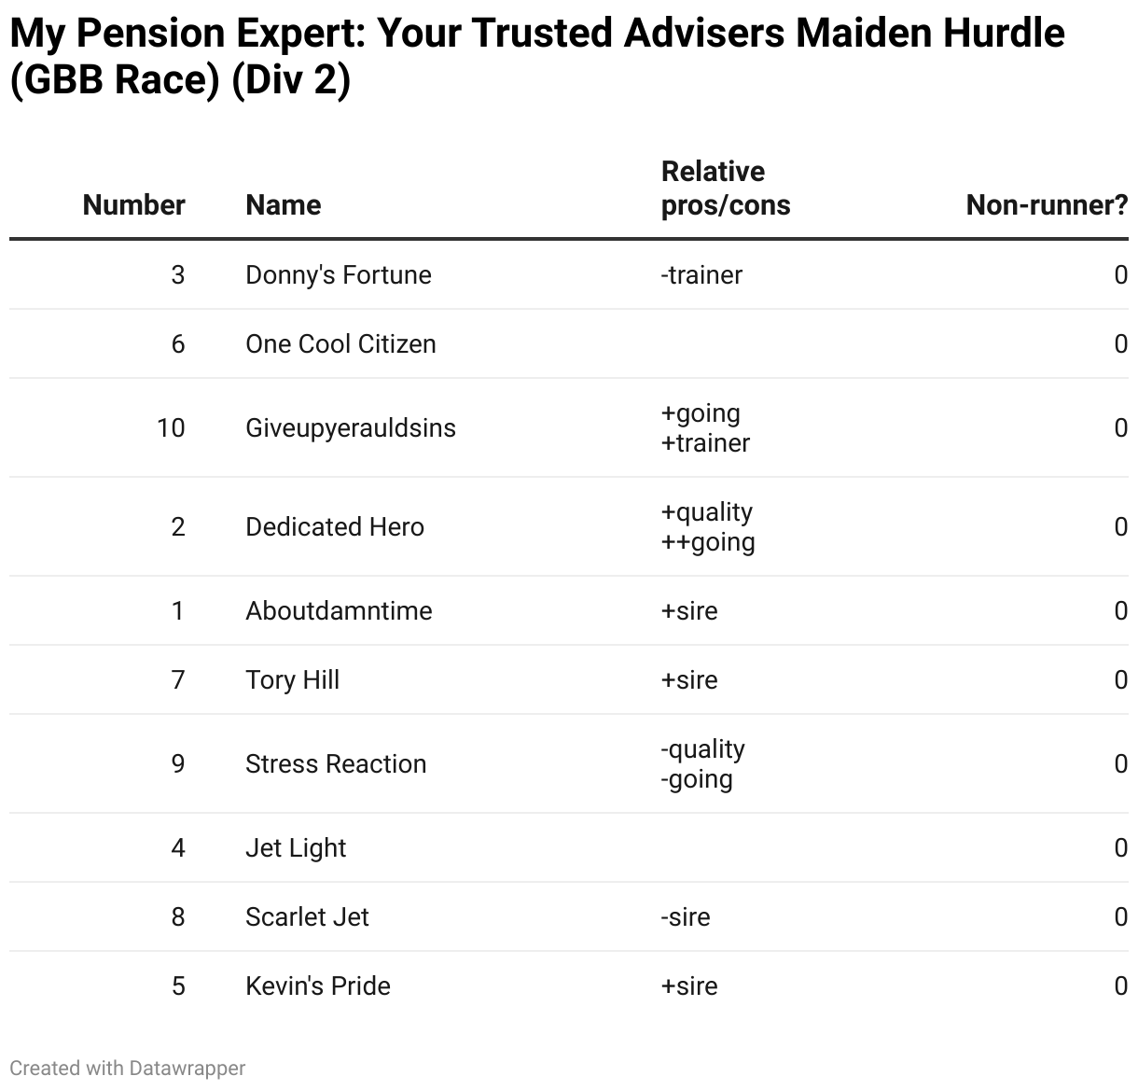
Task: Click number 10 in the Number column
Action: (171, 428)
